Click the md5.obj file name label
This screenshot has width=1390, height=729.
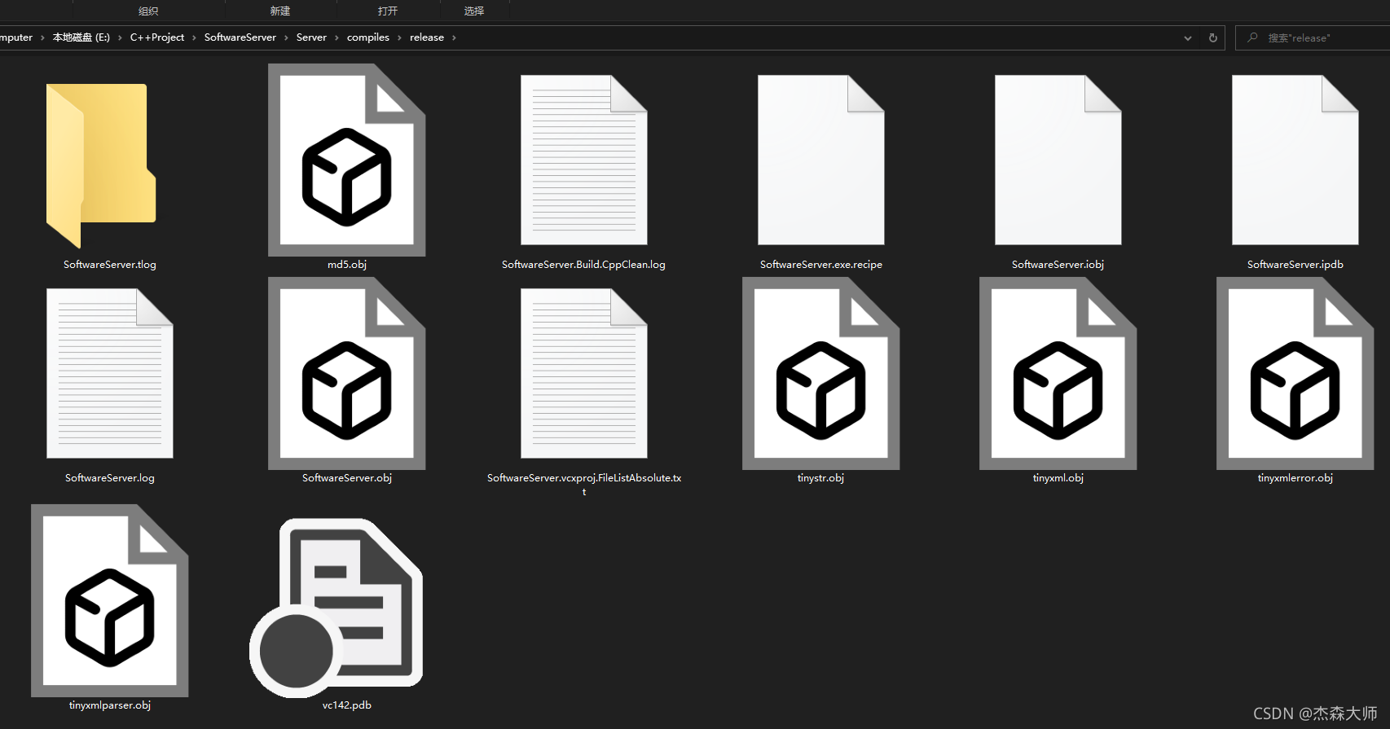tap(347, 265)
